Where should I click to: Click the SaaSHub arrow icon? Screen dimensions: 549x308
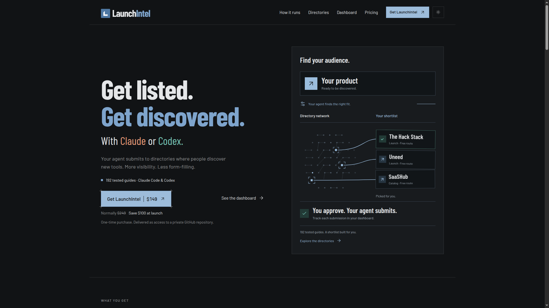pyautogui.click(x=382, y=179)
